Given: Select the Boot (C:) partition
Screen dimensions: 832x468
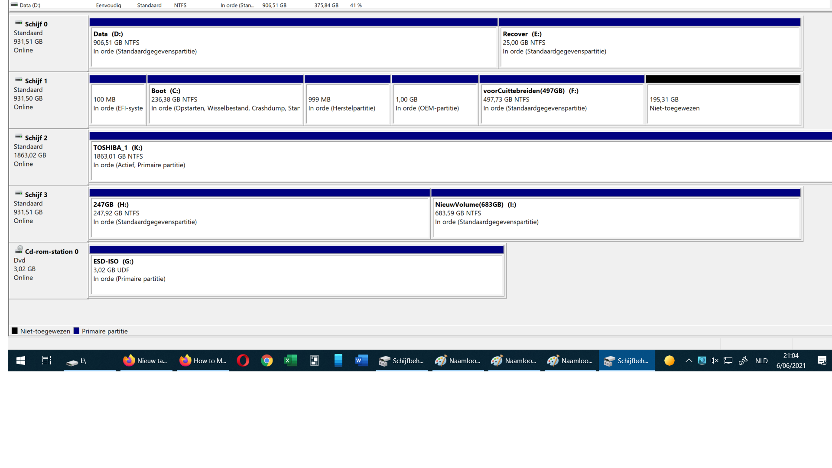Looking at the screenshot, I should coord(225,104).
